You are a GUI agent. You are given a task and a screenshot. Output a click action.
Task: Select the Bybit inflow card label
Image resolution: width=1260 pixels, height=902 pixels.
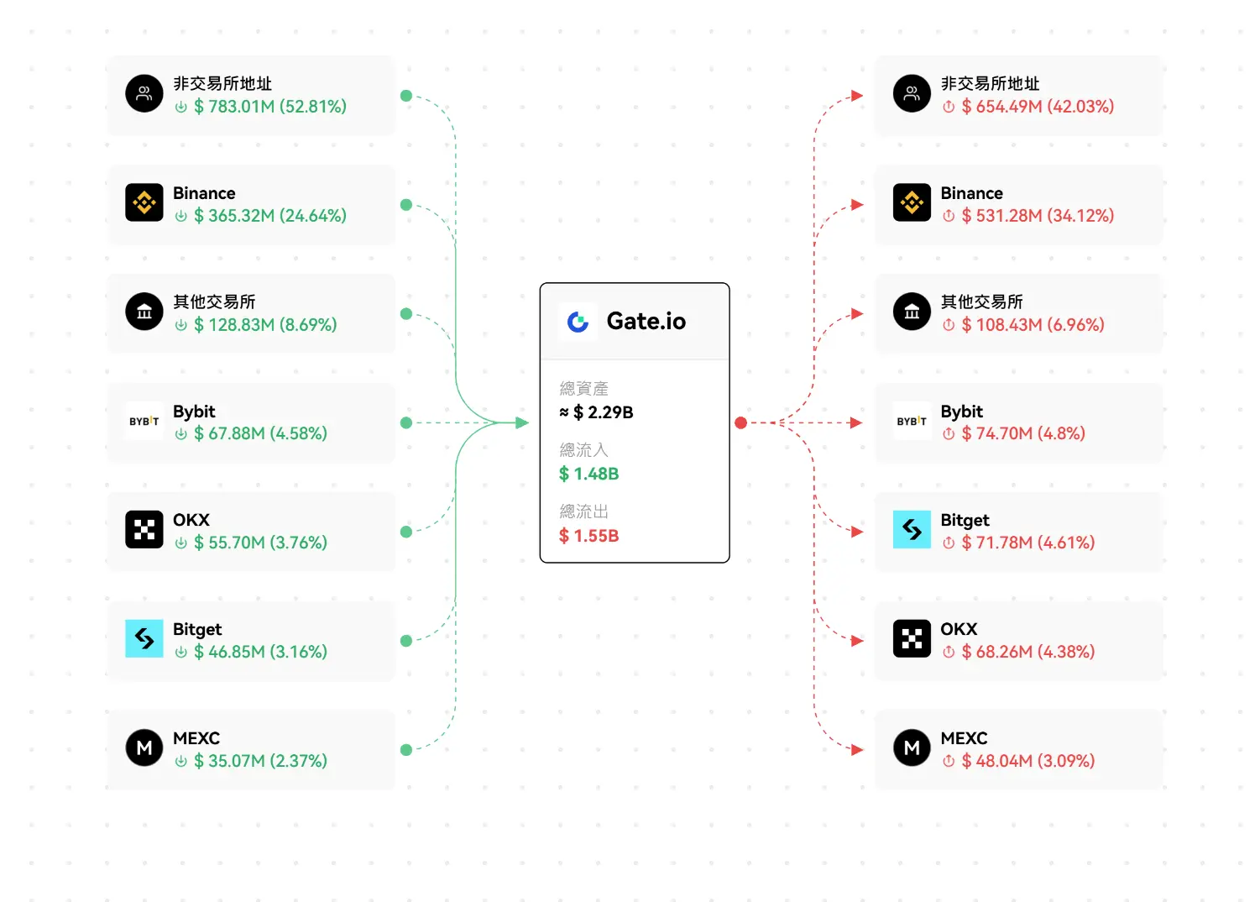coord(194,412)
